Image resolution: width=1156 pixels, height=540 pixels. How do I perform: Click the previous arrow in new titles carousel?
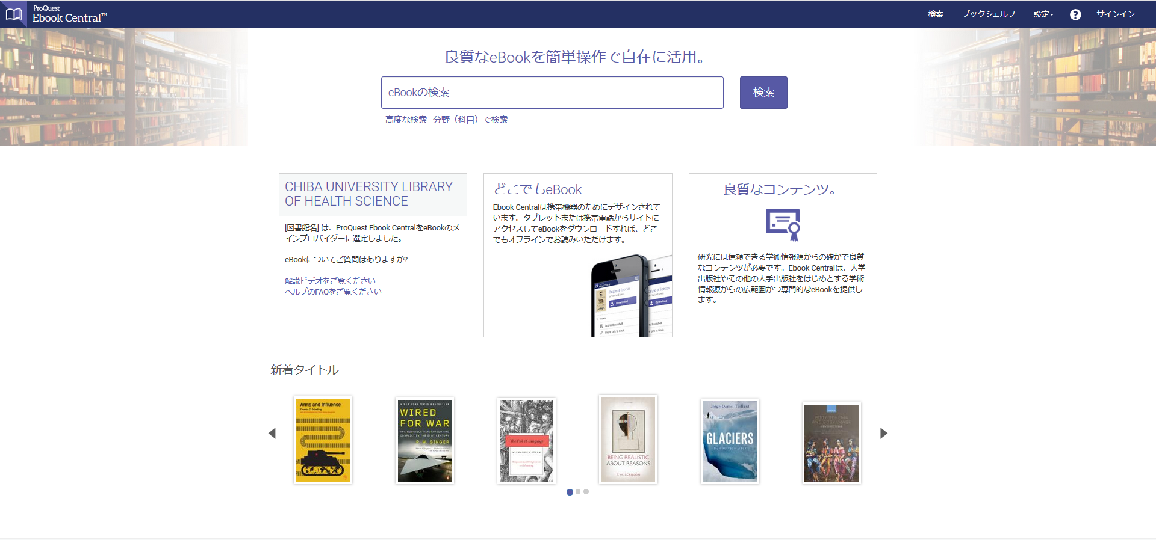click(272, 433)
